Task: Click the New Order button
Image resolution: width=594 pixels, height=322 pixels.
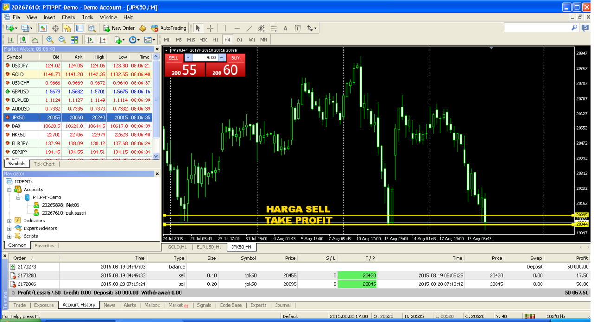Action: pos(119,28)
